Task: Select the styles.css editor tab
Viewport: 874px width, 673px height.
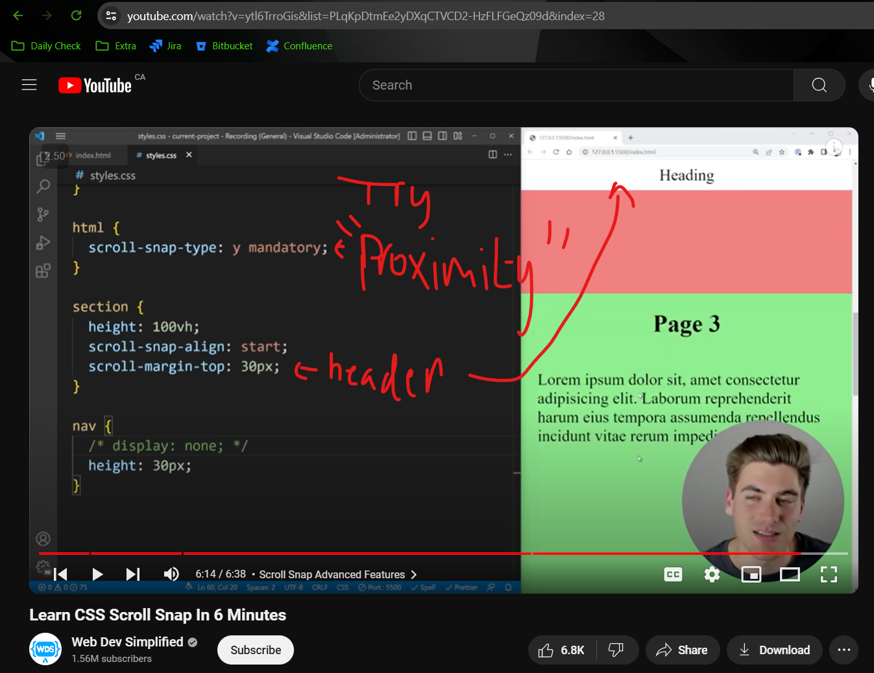Action: pyautogui.click(x=158, y=155)
